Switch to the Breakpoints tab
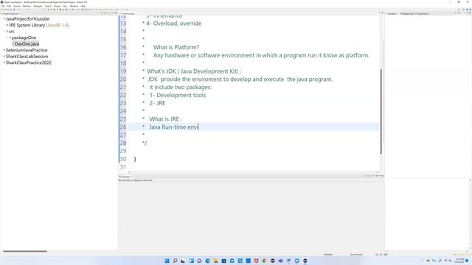This screenshot has height=265, width=472. [407, 13]
